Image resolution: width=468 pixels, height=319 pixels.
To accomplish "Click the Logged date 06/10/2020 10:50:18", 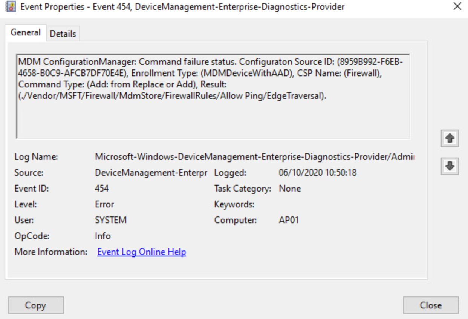I will [317, 173].
